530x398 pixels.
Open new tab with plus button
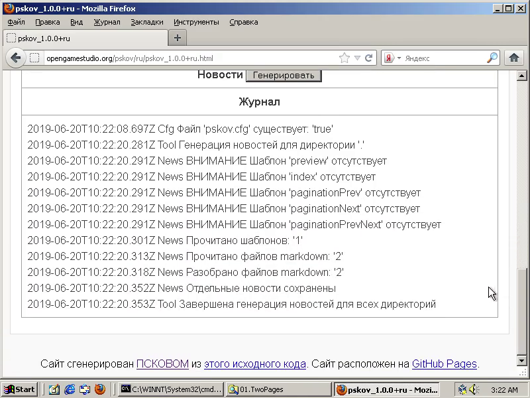(177, 37)
